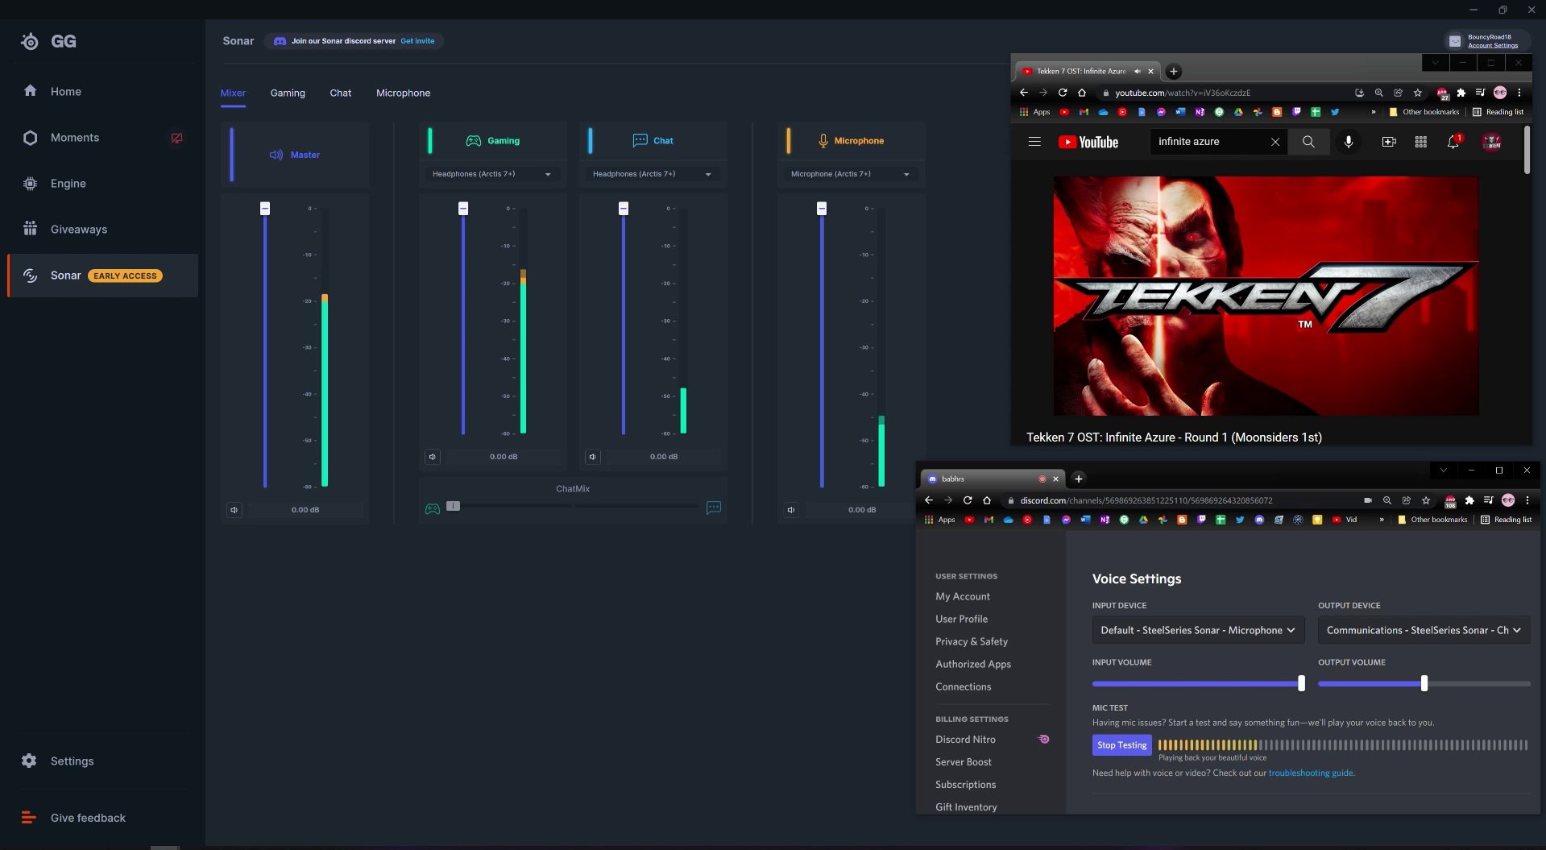Viewport: 1546px width, 850px height.
Task: Switch to the Mixer tab
Action: tap(233, 93)
